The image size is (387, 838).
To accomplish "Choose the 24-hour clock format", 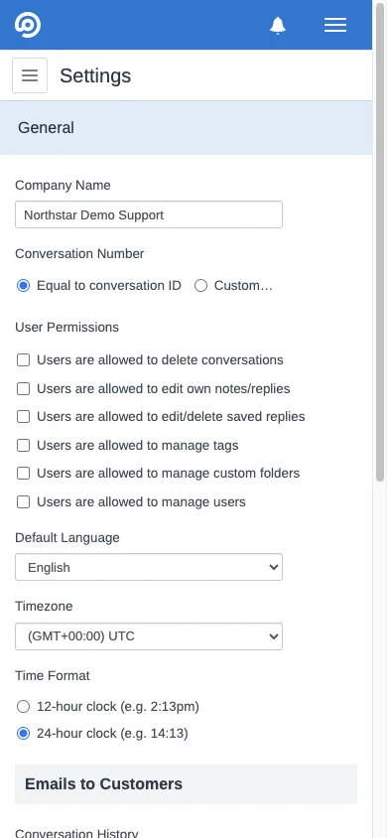I will tap(23, 734).
